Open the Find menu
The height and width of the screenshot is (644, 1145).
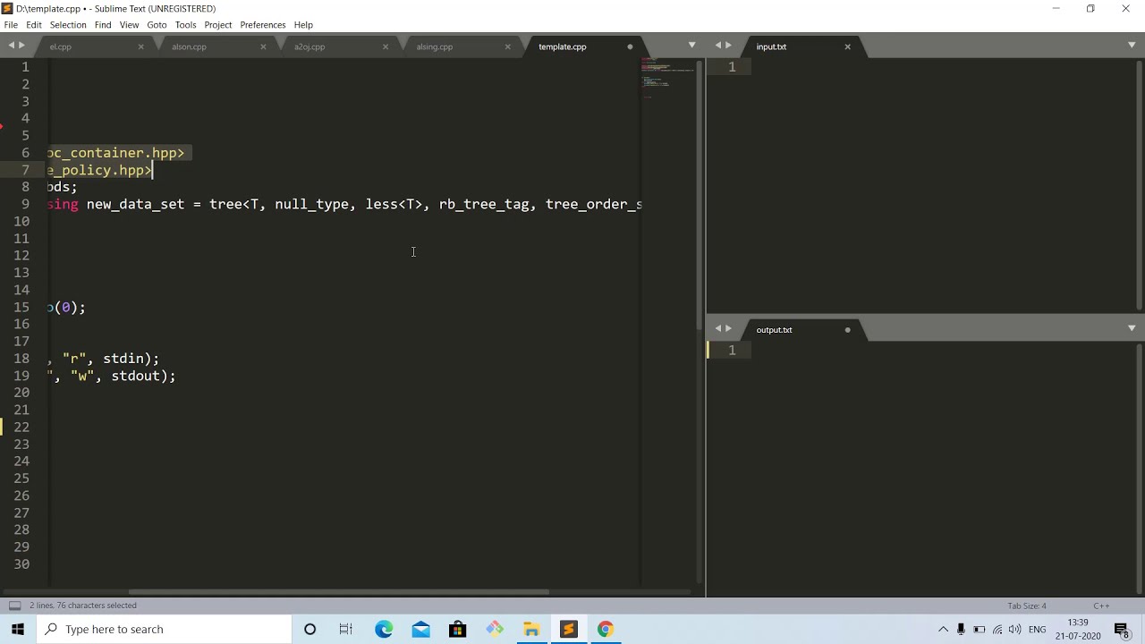click(103, 25)
